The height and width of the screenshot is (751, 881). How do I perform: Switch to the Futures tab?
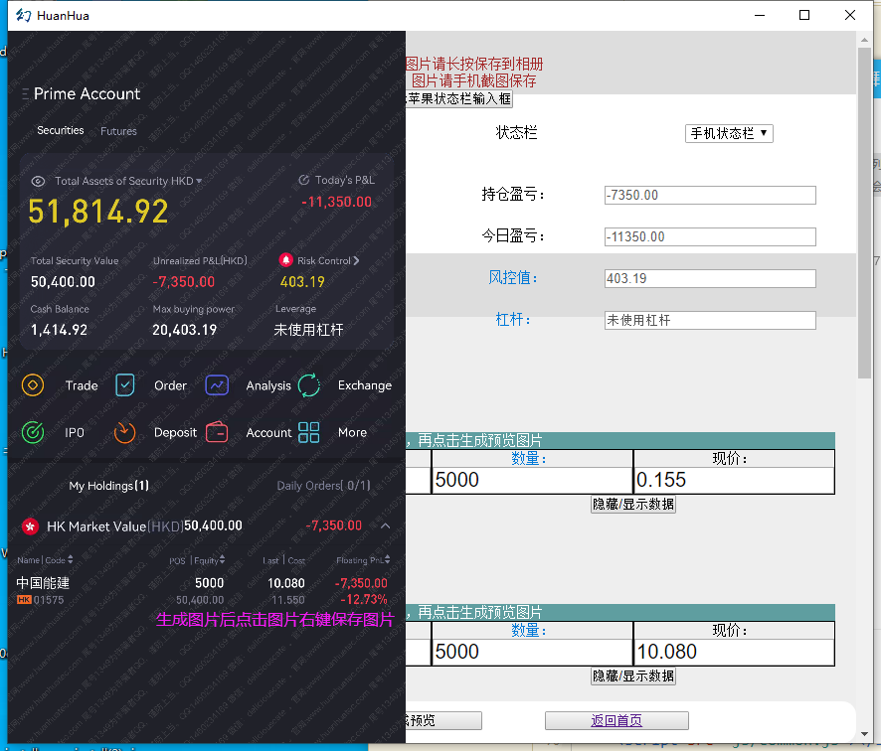(118, 131)
